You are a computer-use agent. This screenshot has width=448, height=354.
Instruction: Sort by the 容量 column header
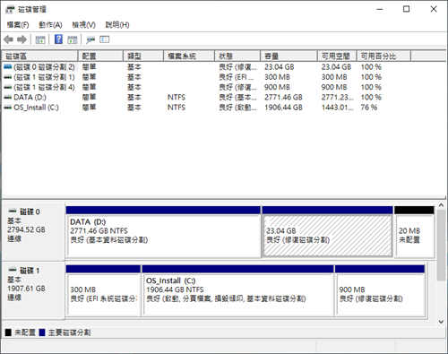coord(289,56)
